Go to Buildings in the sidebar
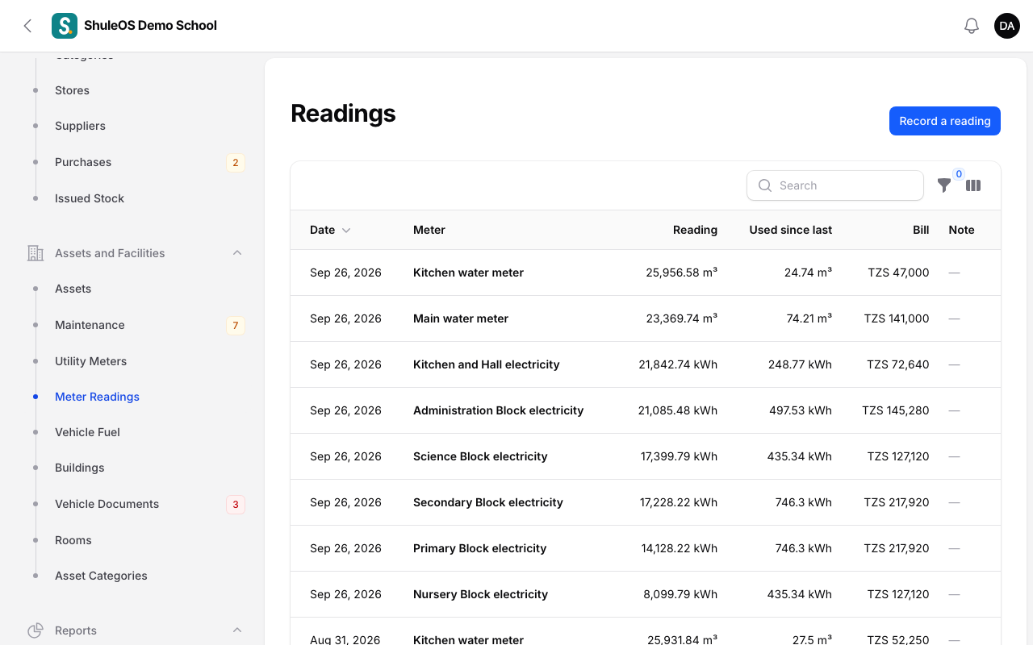This screenshot has width=1033, height=645. coord(79,468)
